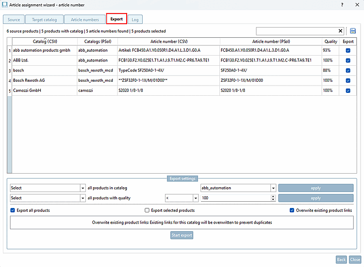Screen dimensions: 364x267
Task: Click the Export column header
Action: pyautogui.click(x=348, y=42)
